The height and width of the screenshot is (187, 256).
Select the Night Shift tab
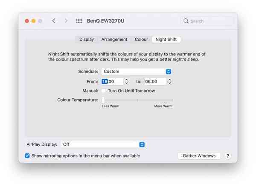pyautogui.click(x=166, y=40)
